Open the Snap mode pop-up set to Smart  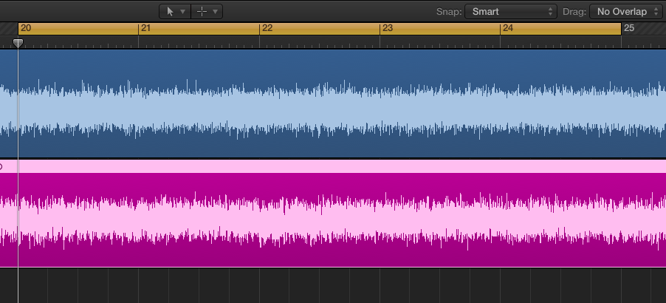click(x=510, y=12)
